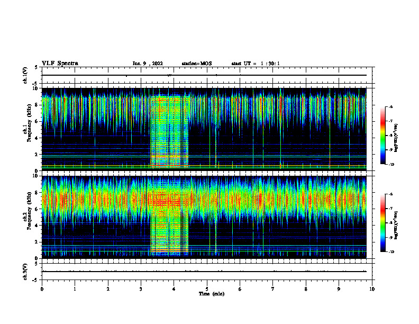
Task: Click the ch.1 colorbar "log(PSD)" label
Action: point(396,138)
